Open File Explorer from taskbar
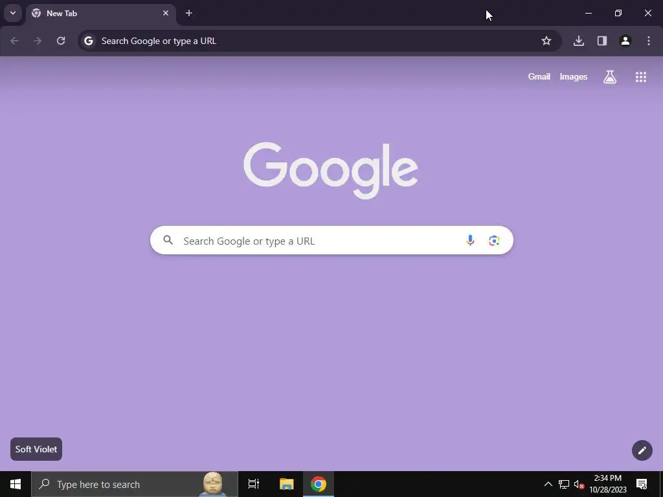Viewport: 663px width, 497px height. [x=287, y=484]
